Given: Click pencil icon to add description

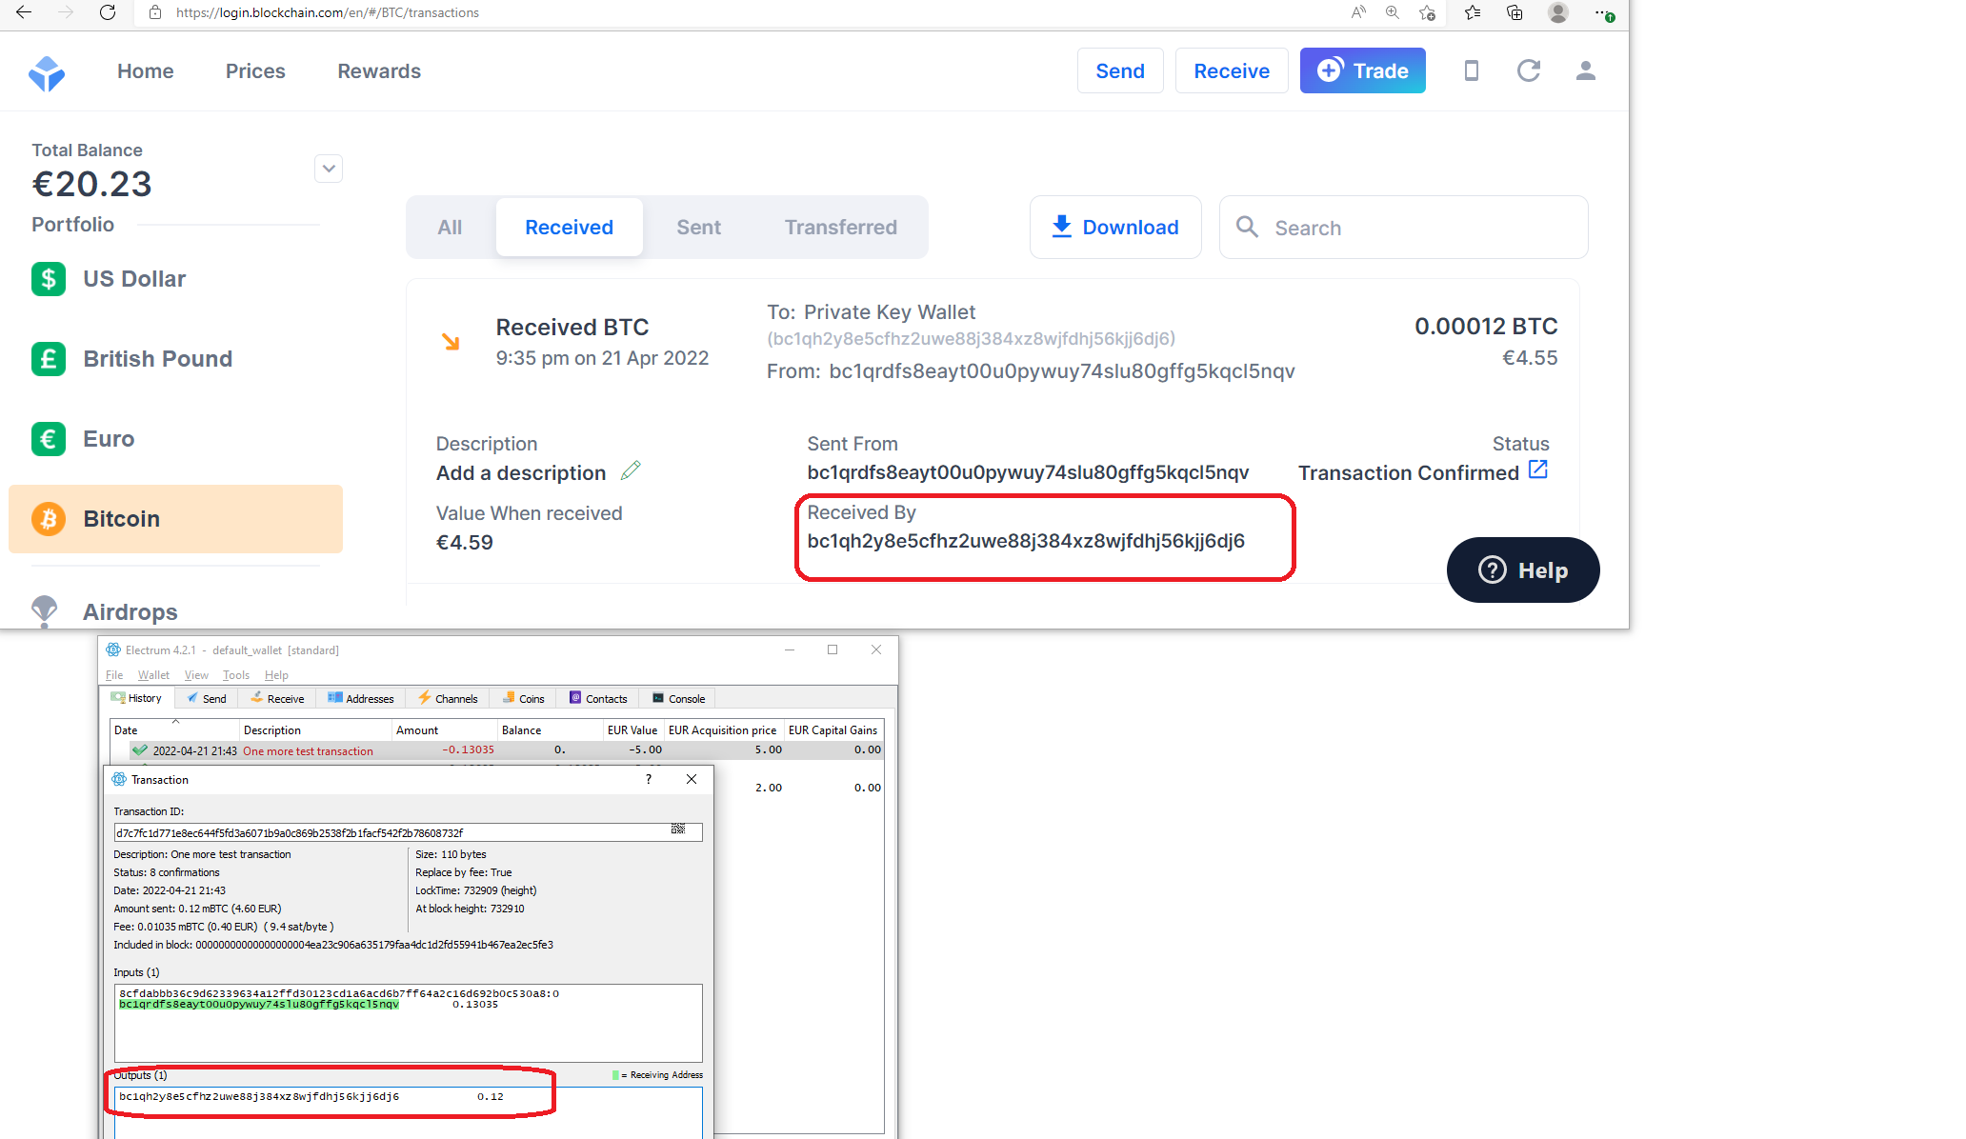Looking at the screenshot, I should click(631, 471).
